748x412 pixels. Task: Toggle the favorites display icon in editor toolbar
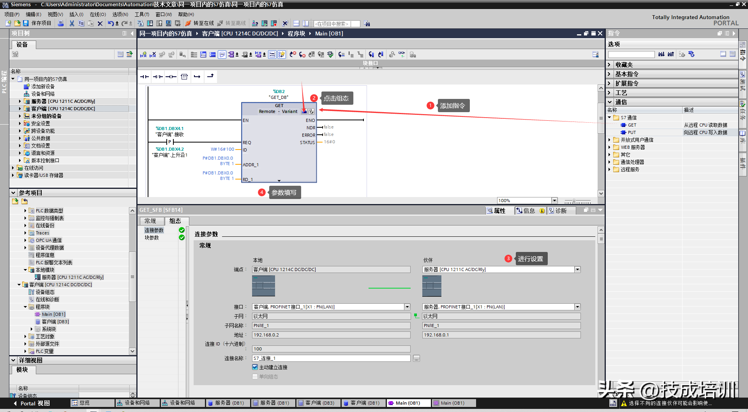[x=282, y=55]
